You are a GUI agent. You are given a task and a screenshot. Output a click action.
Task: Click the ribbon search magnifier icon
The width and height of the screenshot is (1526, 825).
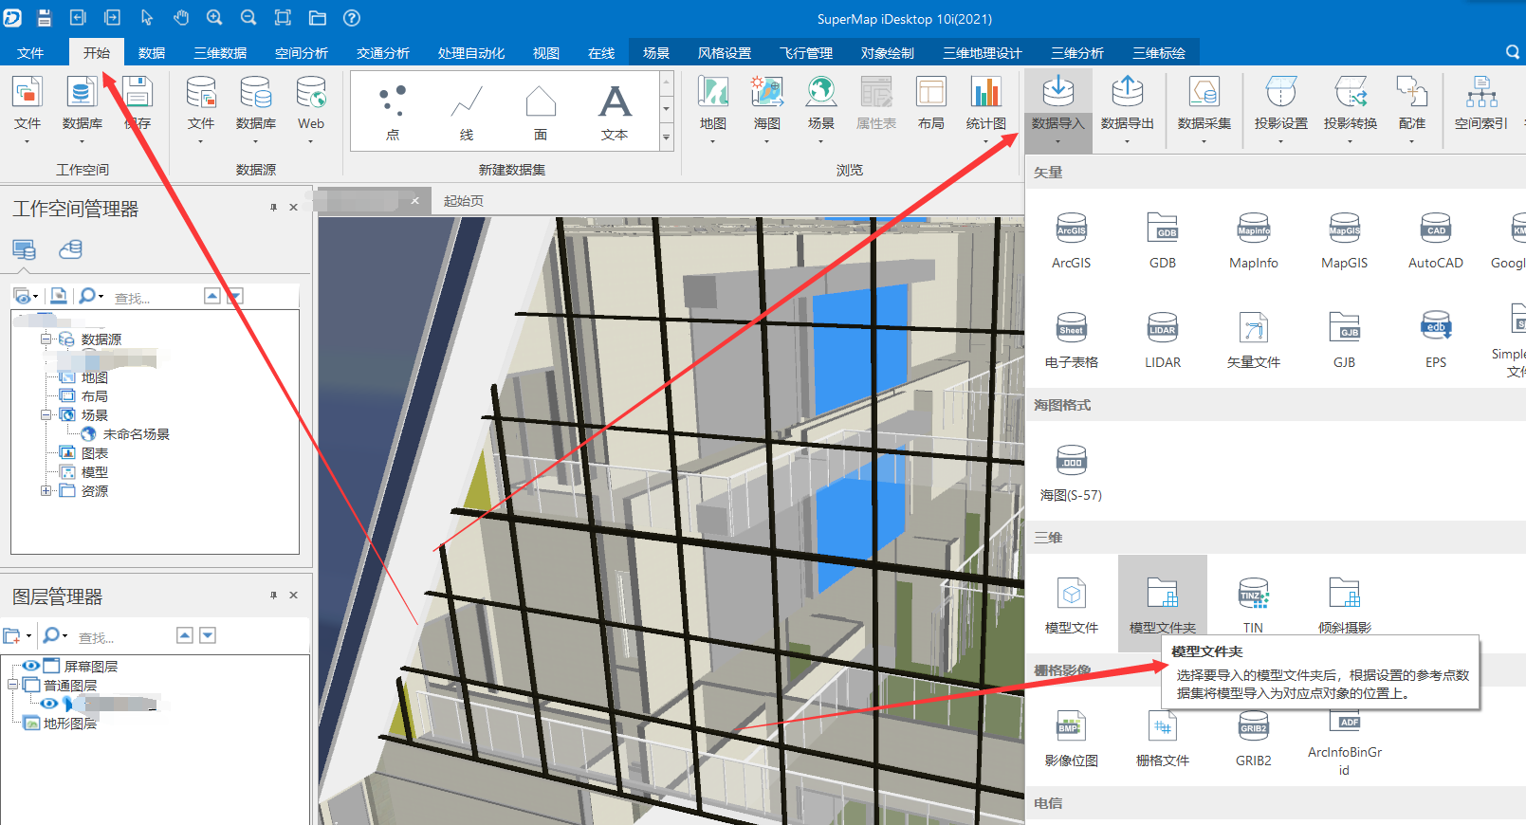click(x=1513, y=52)
